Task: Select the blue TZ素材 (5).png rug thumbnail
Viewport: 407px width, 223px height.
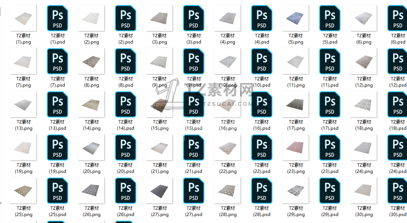Action: coord(295,18)
